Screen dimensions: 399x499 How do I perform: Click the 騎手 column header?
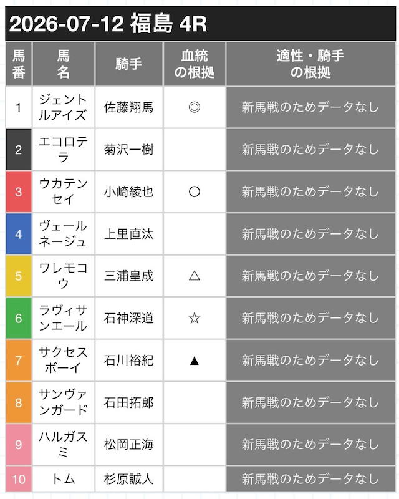coord(129,64)
